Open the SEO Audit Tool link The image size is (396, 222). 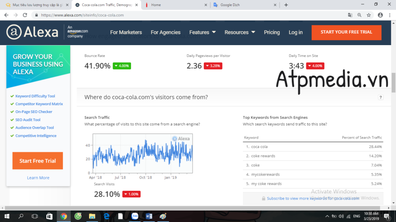point(28,119)
